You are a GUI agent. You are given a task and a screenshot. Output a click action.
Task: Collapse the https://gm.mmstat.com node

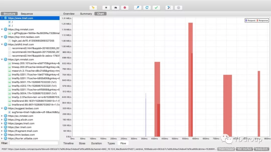(x=2, y=59)
